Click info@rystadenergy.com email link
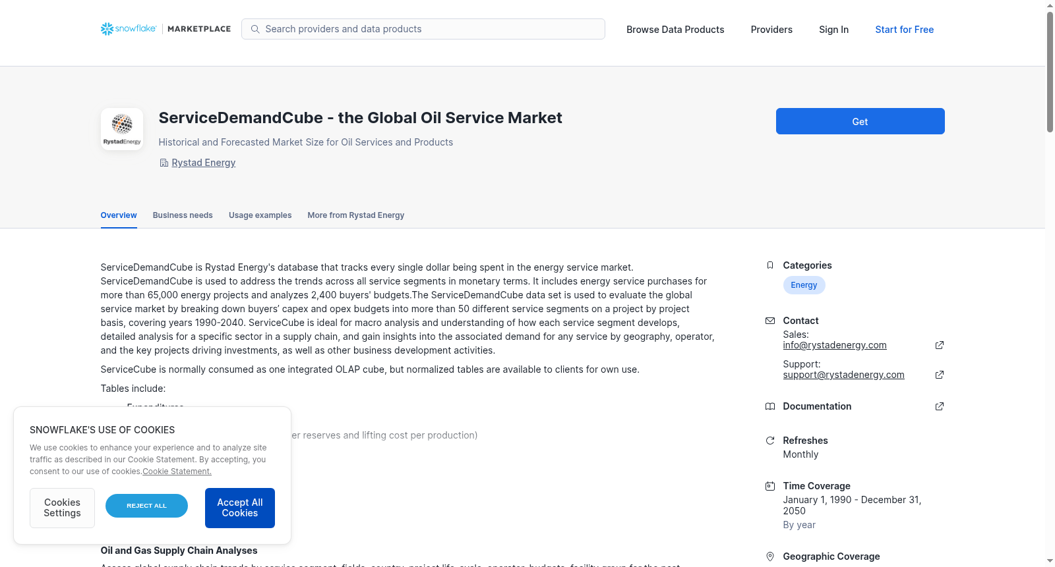 pyautogui.click(x=835, y=345)
